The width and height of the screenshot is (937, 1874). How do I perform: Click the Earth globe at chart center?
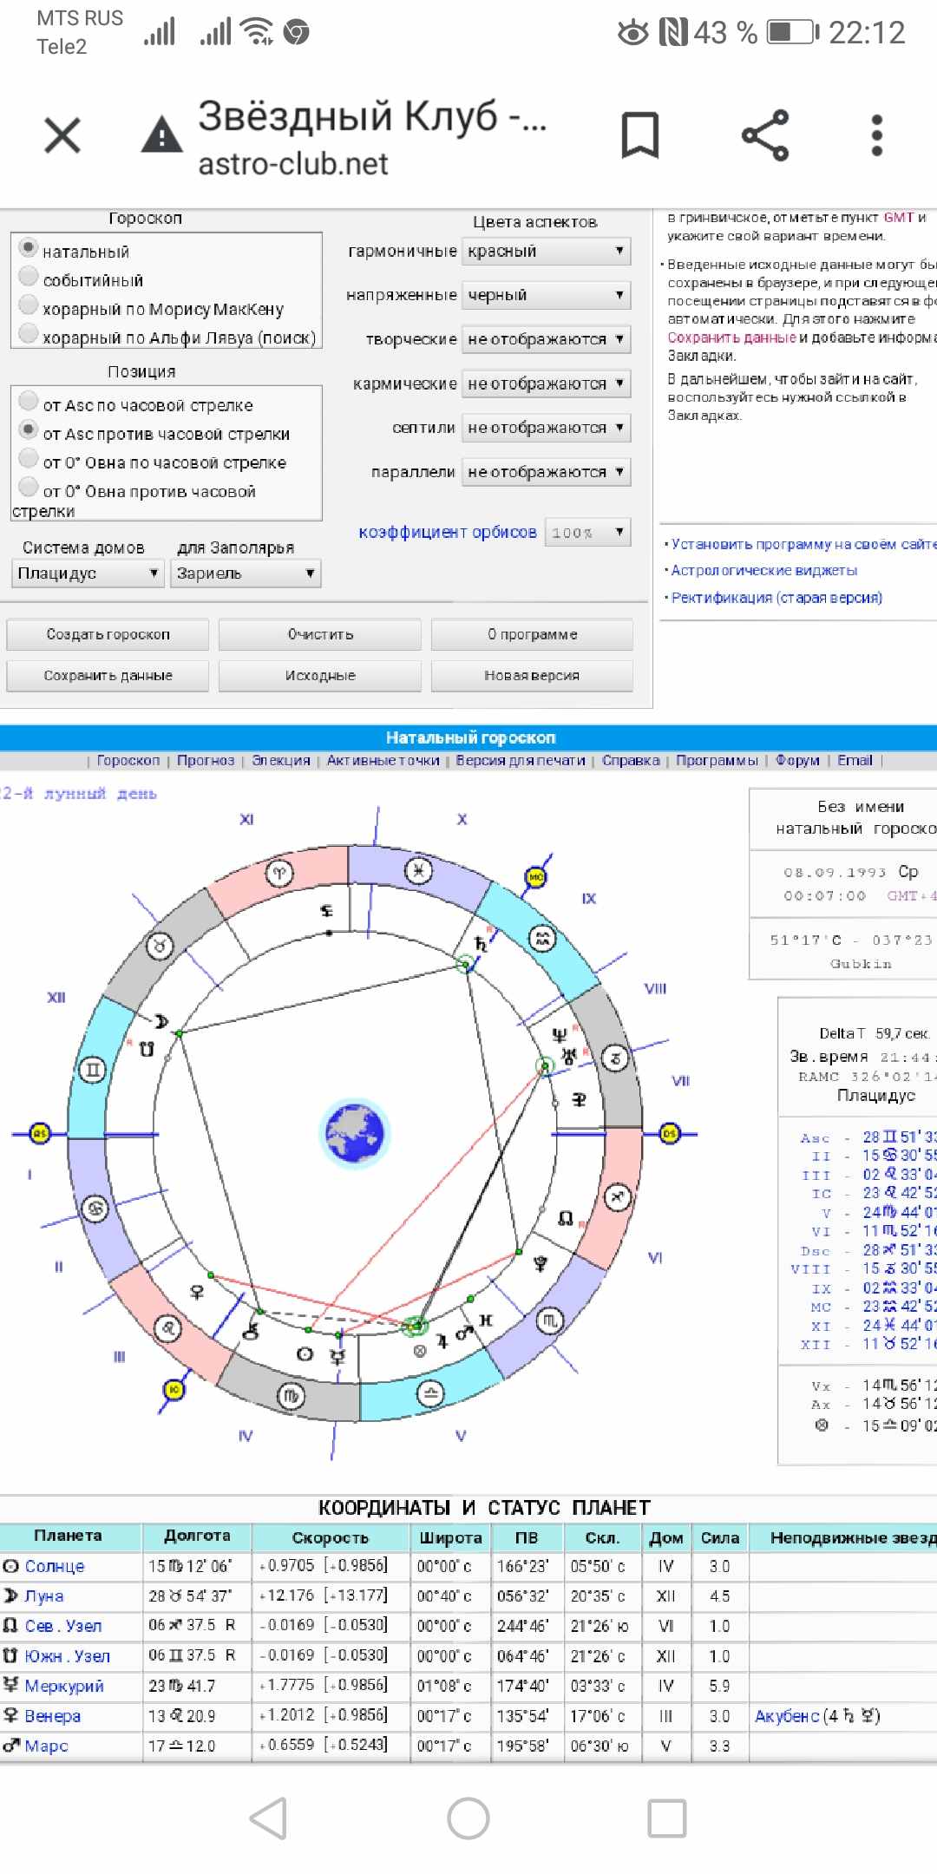tap(355, 1133)
